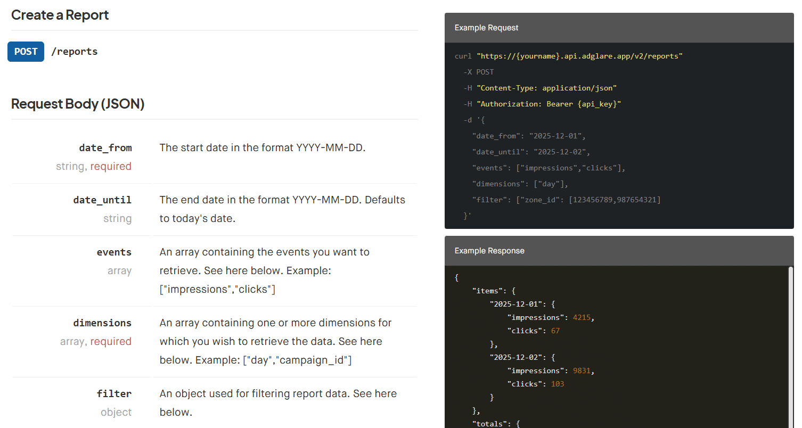Click the impressions value 4215
Screen dimensions: 802x428
[x=581, y=317]
